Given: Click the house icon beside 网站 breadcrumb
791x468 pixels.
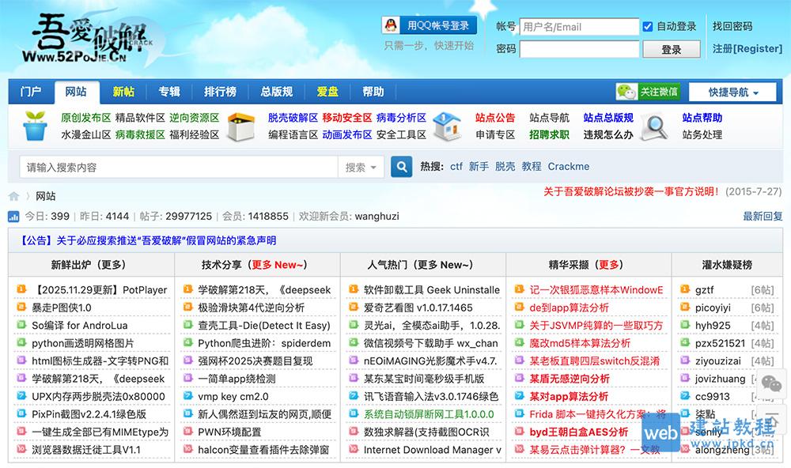Looking at the screenshot, I should (x=13, y=195).
